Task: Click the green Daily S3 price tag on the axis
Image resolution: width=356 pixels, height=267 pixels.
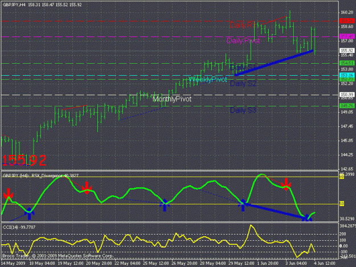Action: tap(347, 106)
